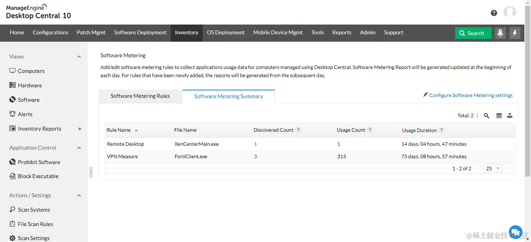
Task: Open the Reports menu in the top navigation
Action: click(x=342, y=33)
